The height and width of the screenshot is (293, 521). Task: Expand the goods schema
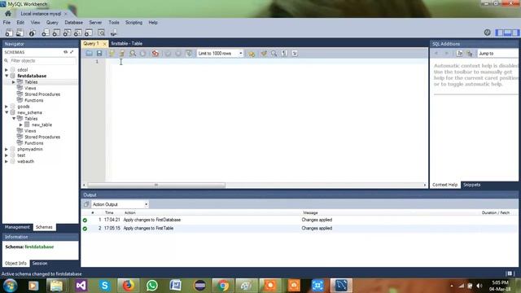tap(7, 107)
